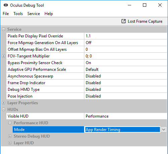Open the Service menu

point(33,14)
